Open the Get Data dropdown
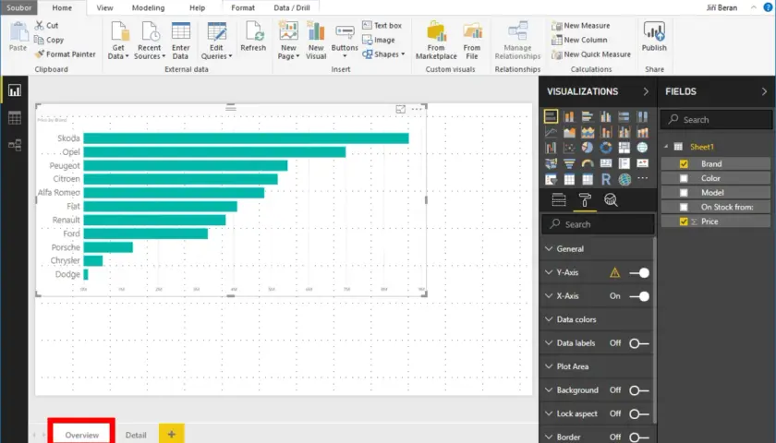776x443 pixels. coord(118,40)
